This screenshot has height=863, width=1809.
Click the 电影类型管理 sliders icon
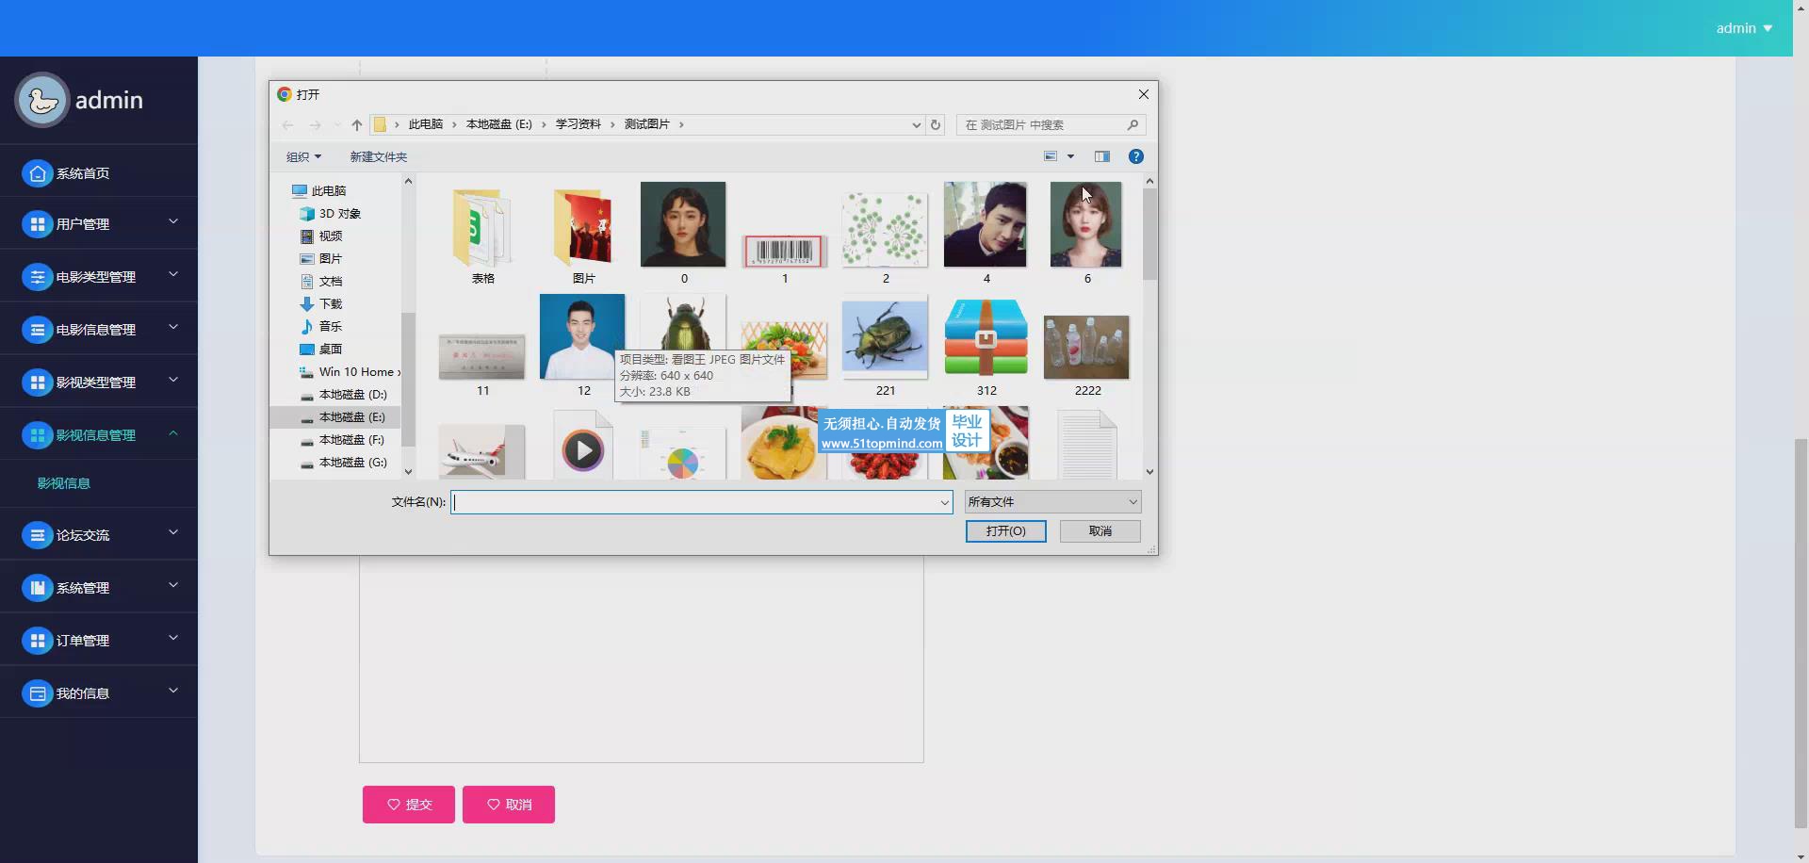click(37, 277)
